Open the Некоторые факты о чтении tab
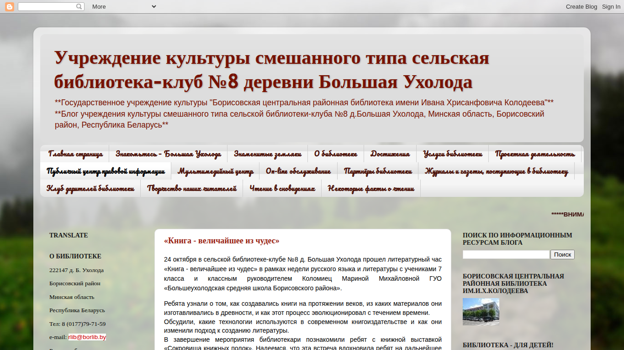Image resolution: width=624 pixels, height=350 pixels. click(370, 188)
